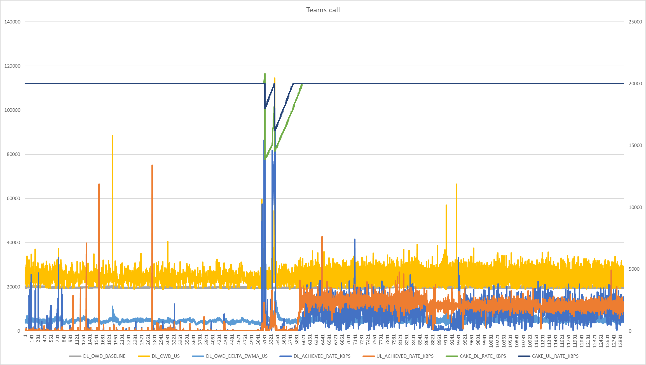646x365 pixels.
Task: Click the tallest yellow DL_OWD_US spike peak
Action: tap(275, 78)
